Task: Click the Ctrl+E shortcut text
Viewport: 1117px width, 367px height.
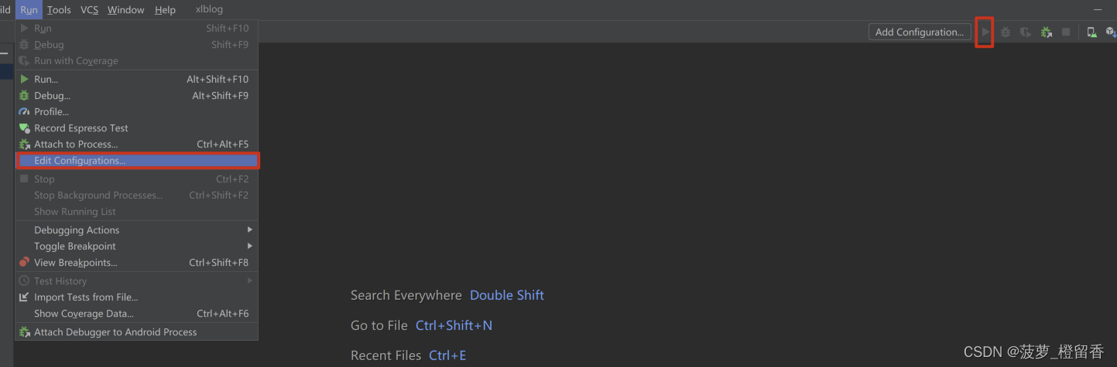Action: [x=447, y=355]
